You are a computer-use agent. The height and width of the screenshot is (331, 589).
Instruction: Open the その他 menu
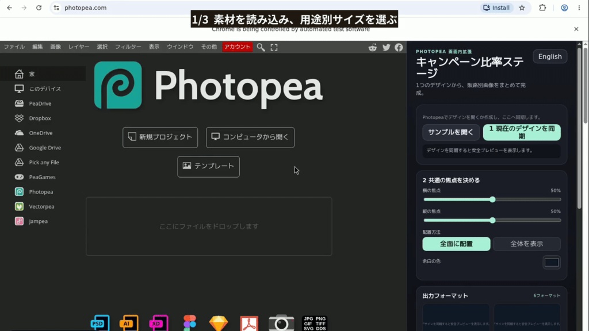(209, 47)
